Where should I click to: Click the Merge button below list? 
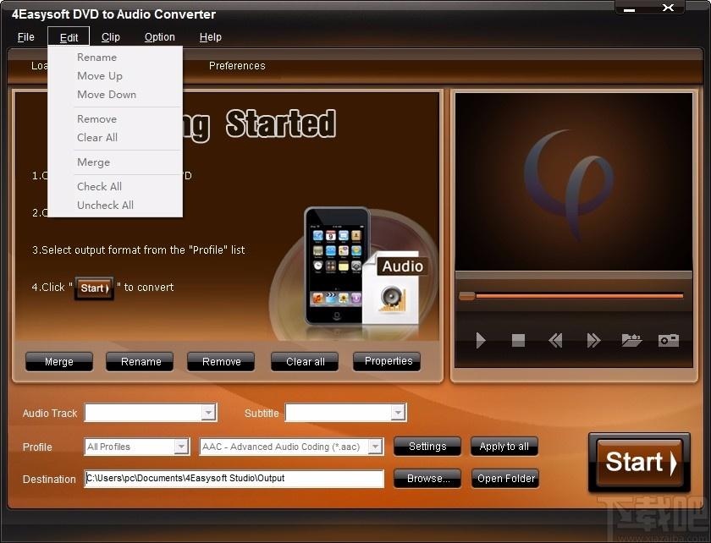[59, 362]
